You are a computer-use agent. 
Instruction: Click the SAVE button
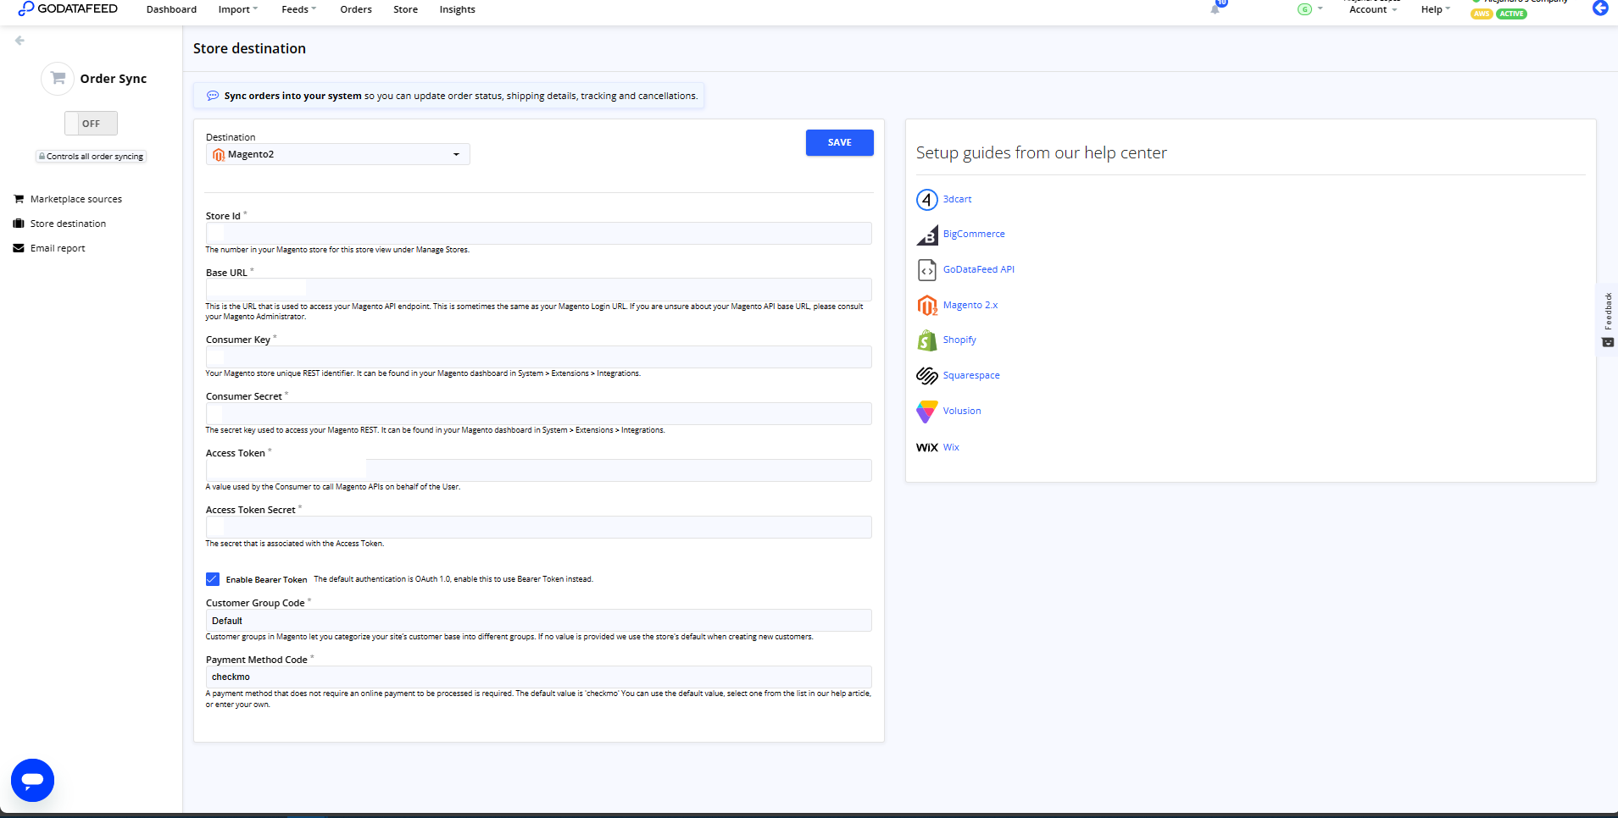tap(840, 142)
